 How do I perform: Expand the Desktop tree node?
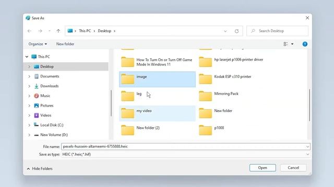[x=29, y=66]
